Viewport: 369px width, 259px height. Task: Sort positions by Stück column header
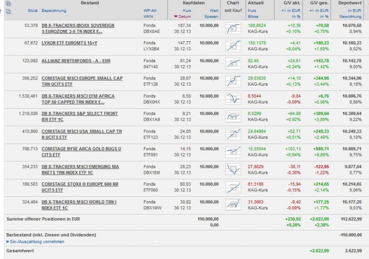click(33, 11)
